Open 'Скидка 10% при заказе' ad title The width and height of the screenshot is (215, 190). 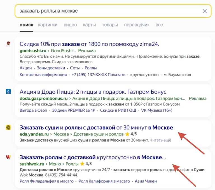[x=89, y=44]
